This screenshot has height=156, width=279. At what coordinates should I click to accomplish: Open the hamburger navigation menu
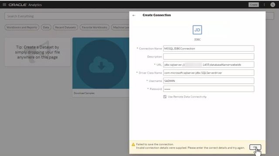coord(4,5)
